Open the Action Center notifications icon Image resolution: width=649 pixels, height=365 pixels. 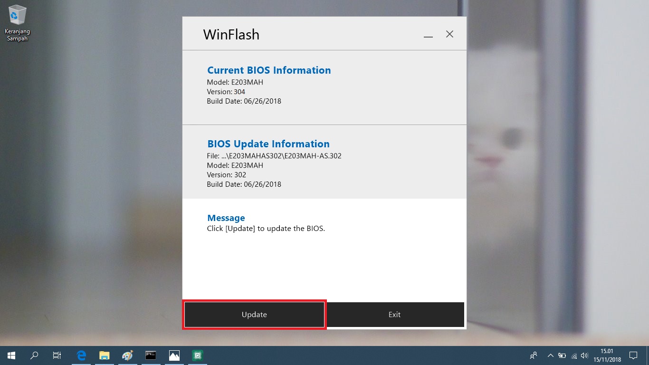(x=633, y=355)
